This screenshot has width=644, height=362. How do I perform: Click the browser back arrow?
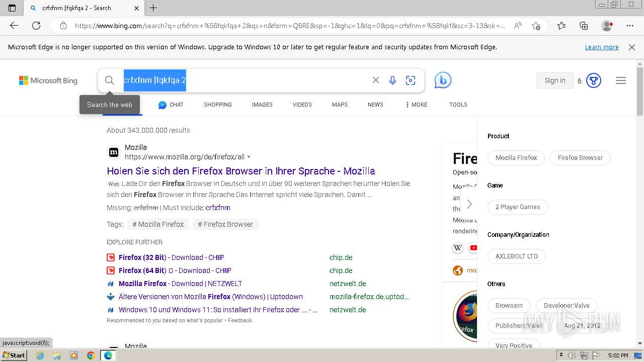(x=14, y=26)
